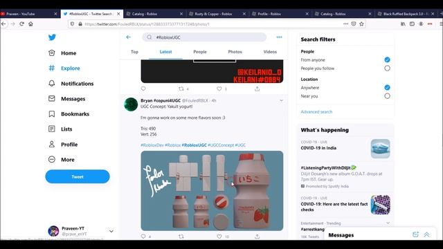
Task: Switch to the Videos tab
Action: [x=270, y=52]
